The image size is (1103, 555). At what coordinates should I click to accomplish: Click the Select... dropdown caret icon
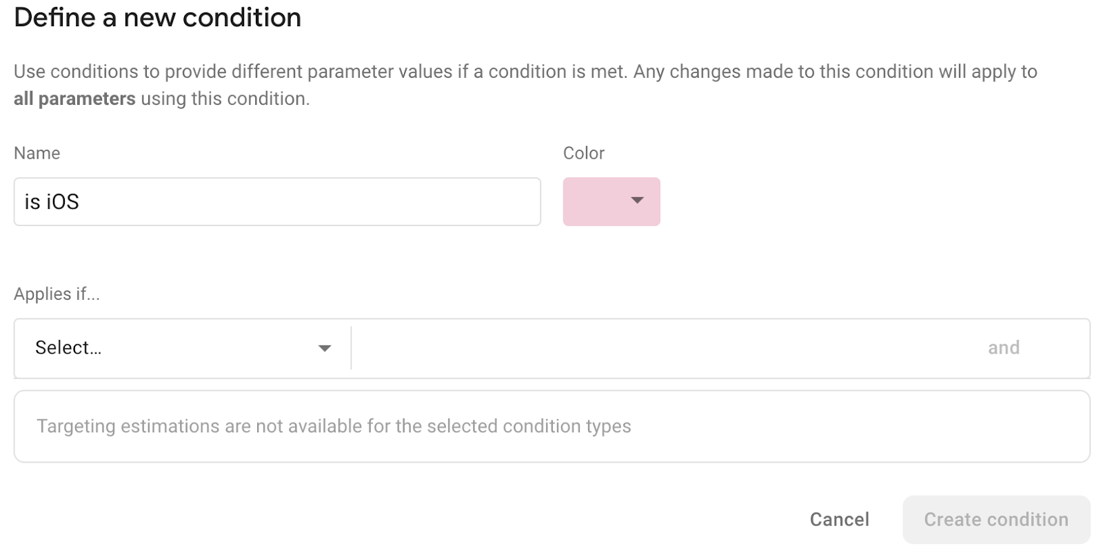click(324, 347)
